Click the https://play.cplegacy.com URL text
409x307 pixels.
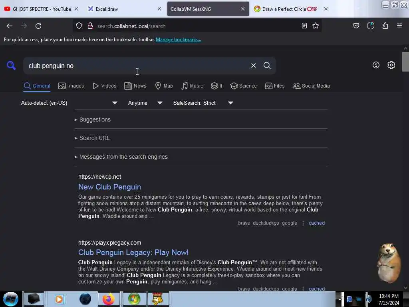click(109, 243)
